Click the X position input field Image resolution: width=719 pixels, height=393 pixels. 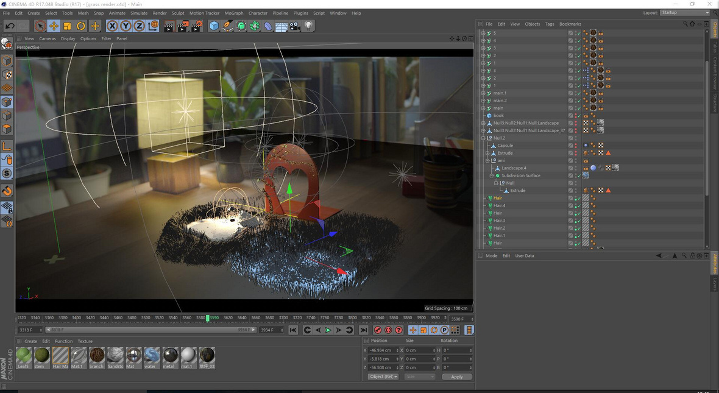tap(384, 350)
